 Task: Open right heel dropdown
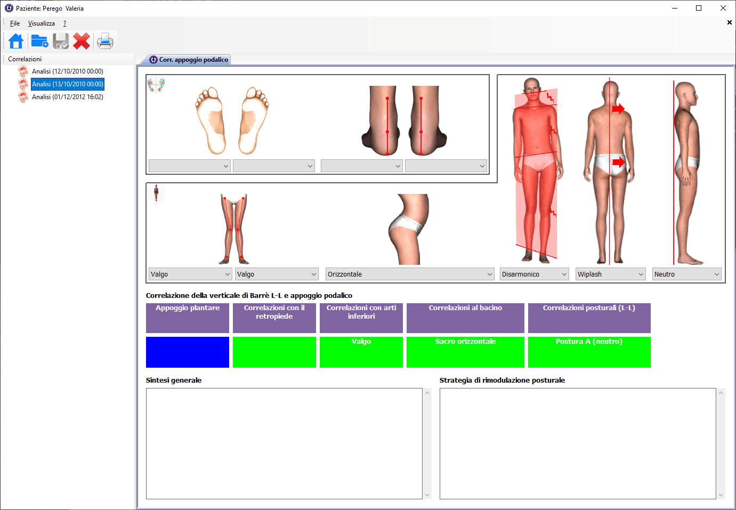point(446,166)
